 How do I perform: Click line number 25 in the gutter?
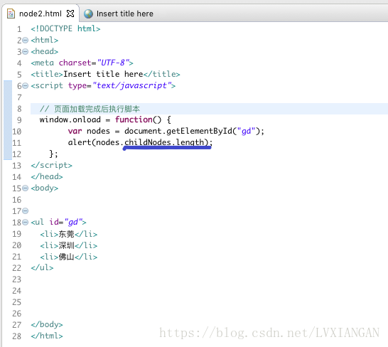pos(17,302)
